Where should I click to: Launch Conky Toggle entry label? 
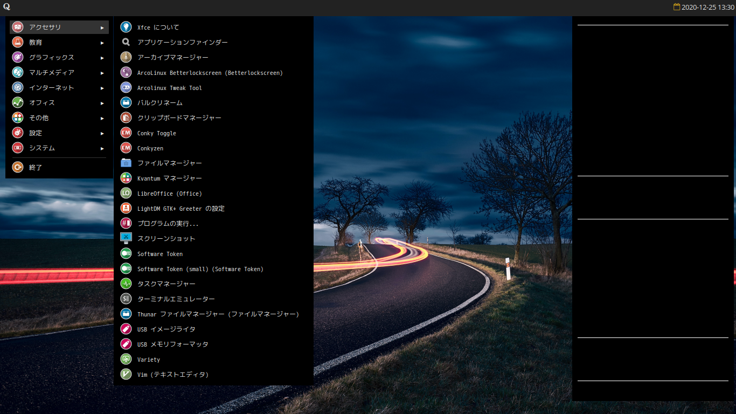point(157,133)
